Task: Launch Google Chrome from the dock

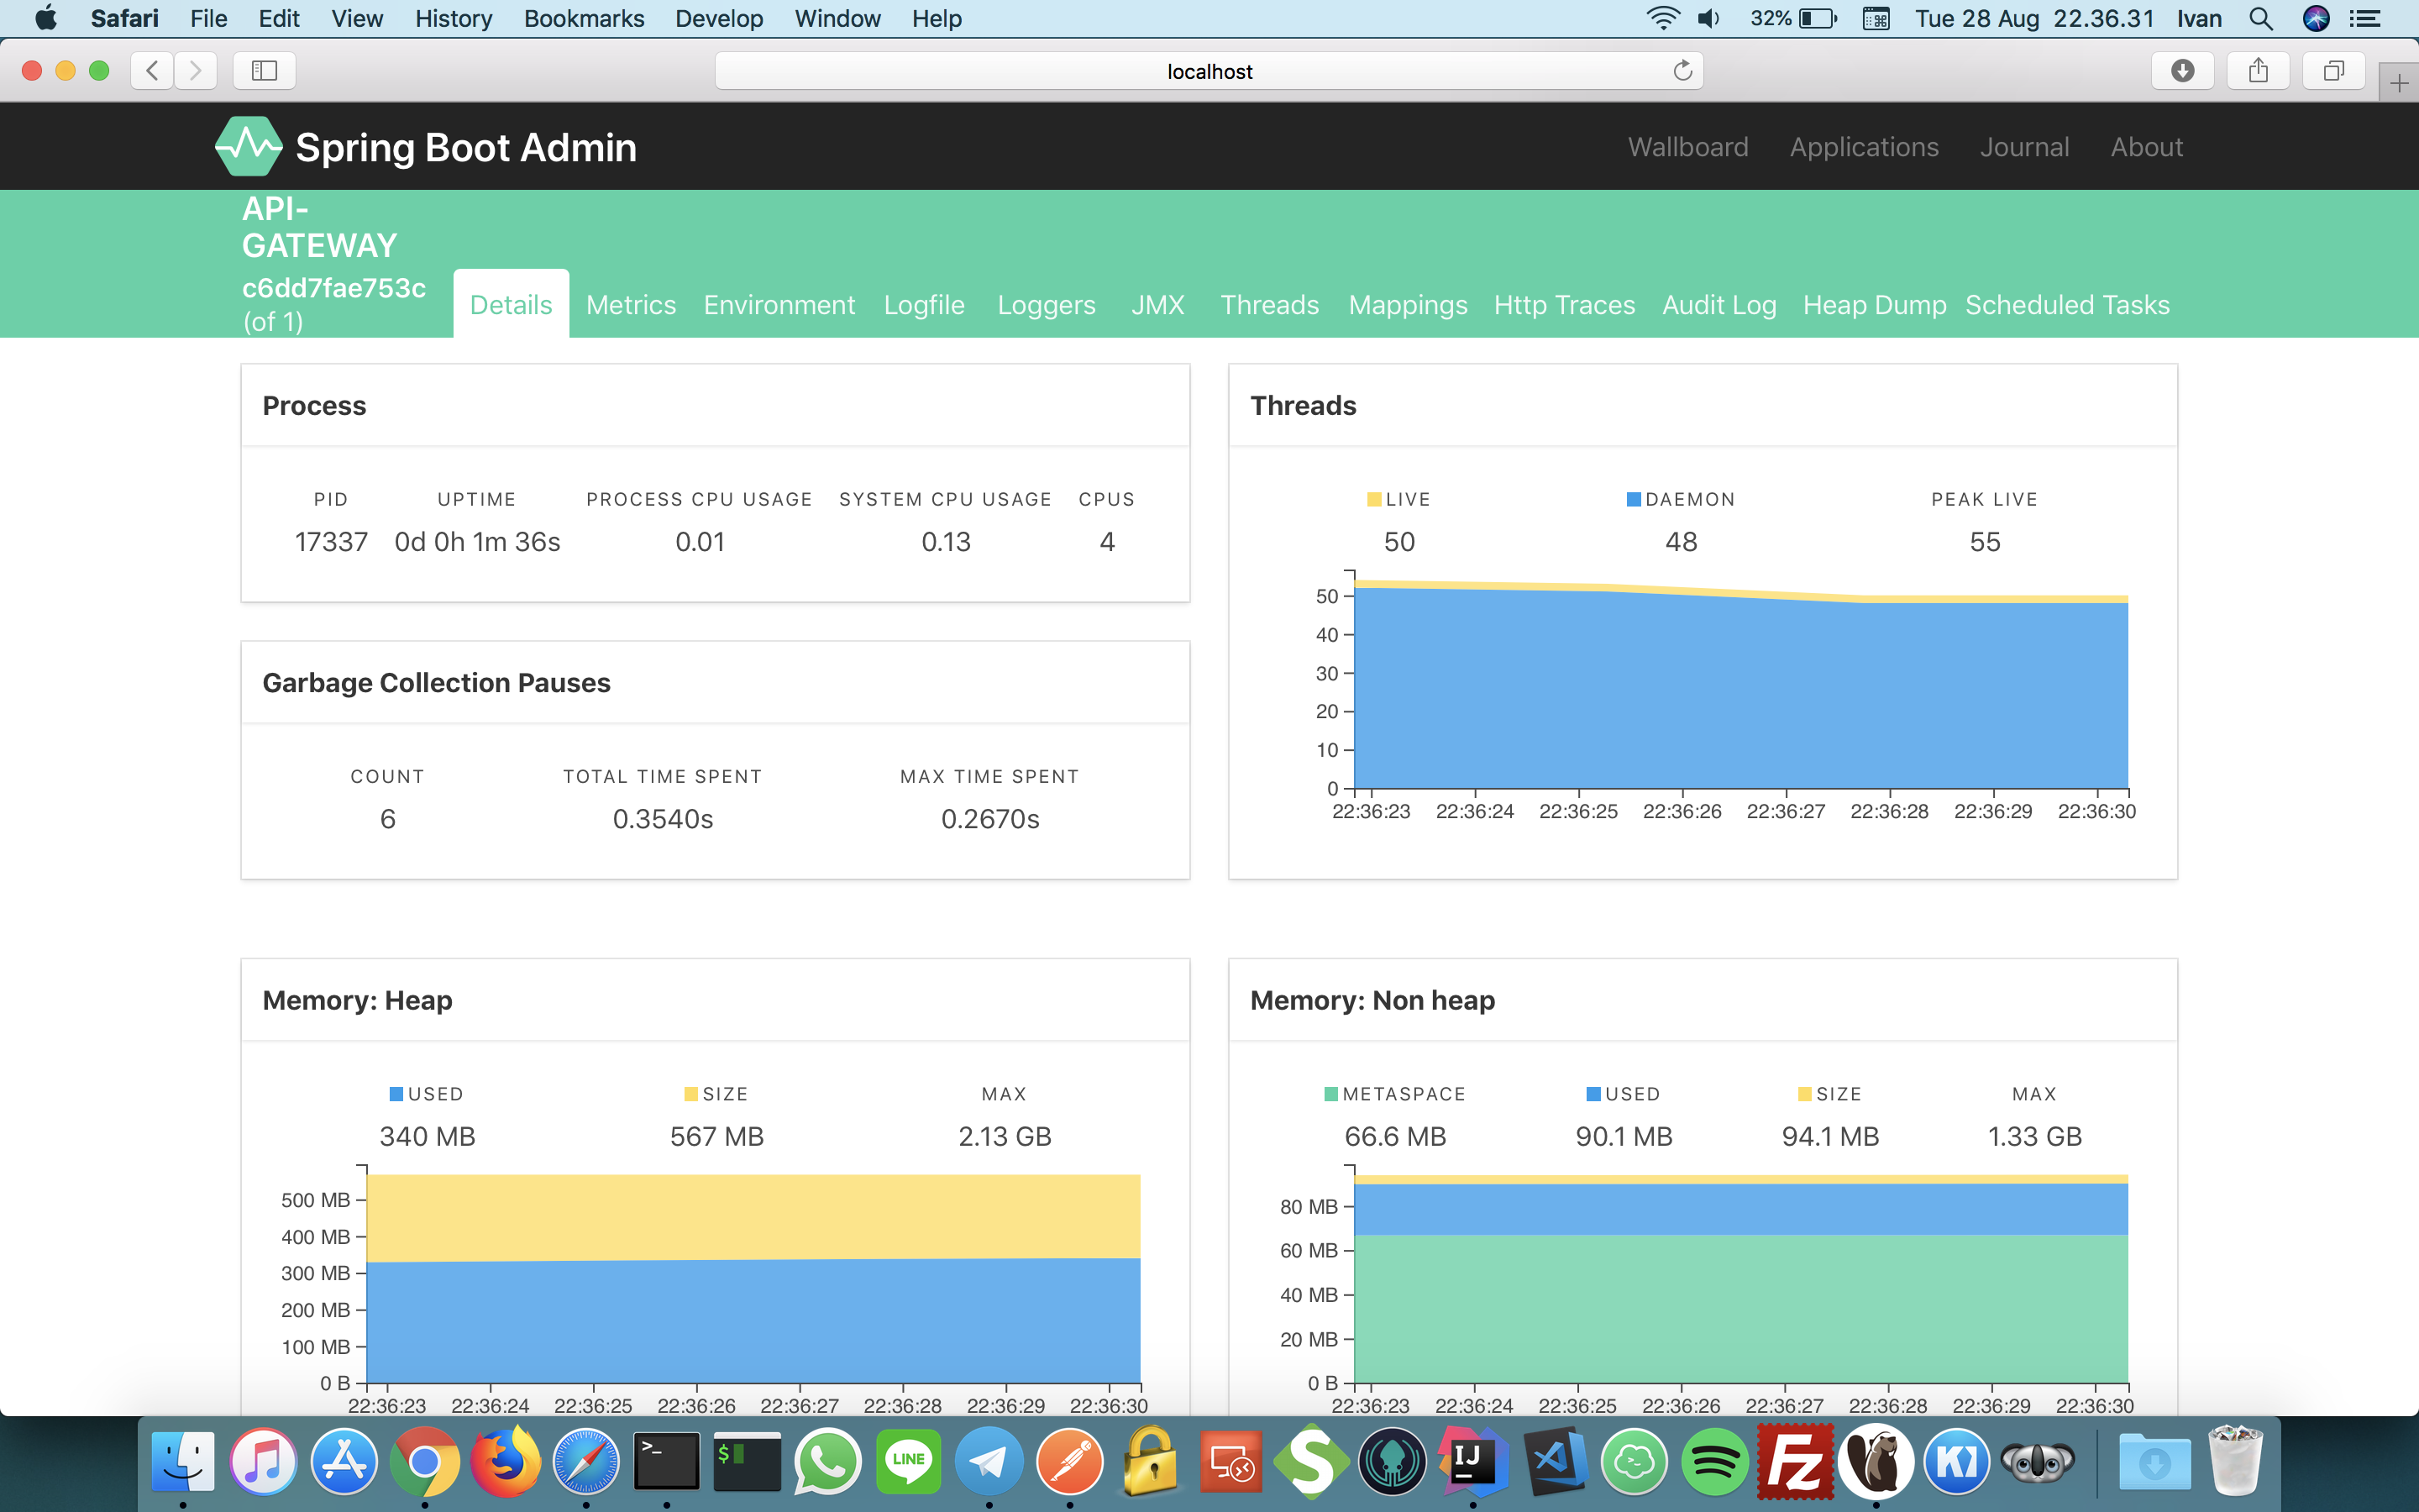Action: point(425,1461)
